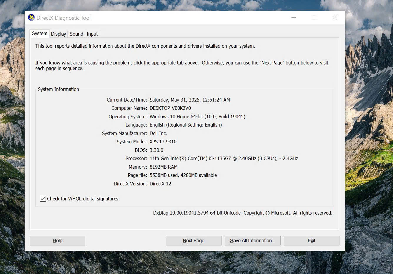Click the language value English (Regional Setting: English)
The width and height of the screenshot is (393, 274).
click(x=186, y=125)
